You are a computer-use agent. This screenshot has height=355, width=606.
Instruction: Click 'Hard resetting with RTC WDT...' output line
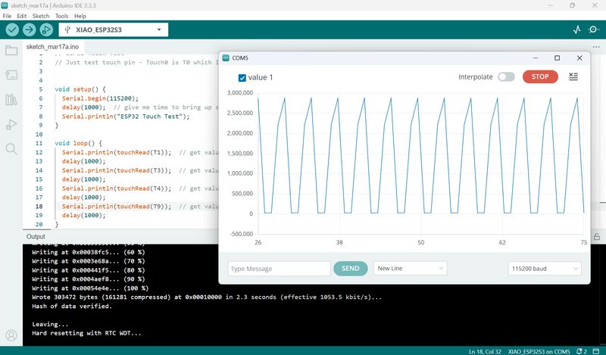[x=86, y=333]
